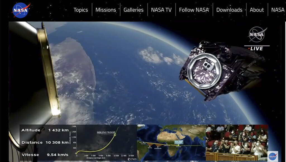Click the small NASA badge at bottom right

coord(272,156)
